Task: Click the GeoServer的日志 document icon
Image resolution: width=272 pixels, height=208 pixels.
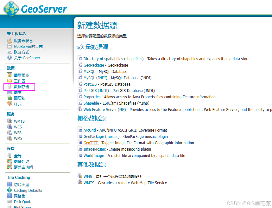Action: (x=9, y=46)
